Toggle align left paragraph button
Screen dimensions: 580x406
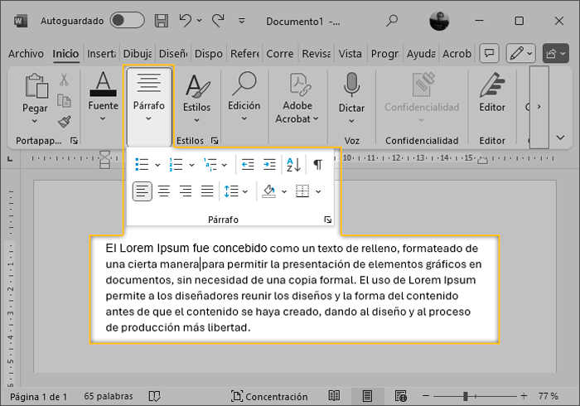[143, 191]
